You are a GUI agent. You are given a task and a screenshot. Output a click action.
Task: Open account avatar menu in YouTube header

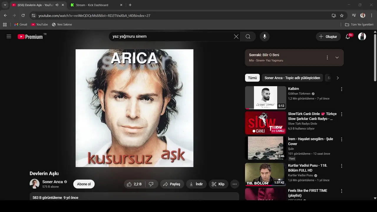coord(362,37)
